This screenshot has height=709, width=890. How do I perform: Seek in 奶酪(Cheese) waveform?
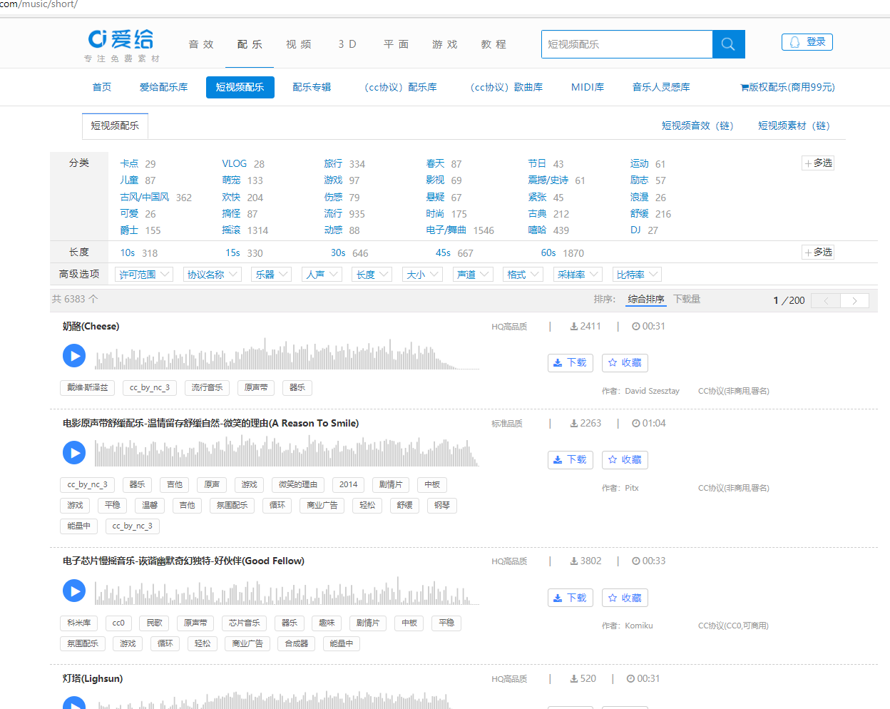pyautogui.click(x=287, y=355)
